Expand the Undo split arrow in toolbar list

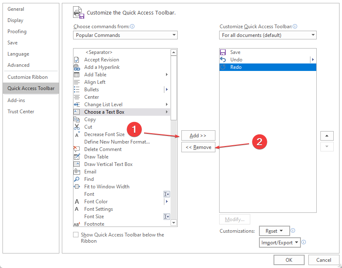313,59
